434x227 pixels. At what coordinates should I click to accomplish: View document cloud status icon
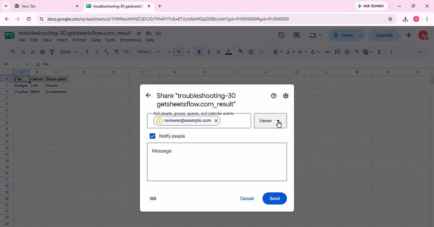tap(158, 33)
